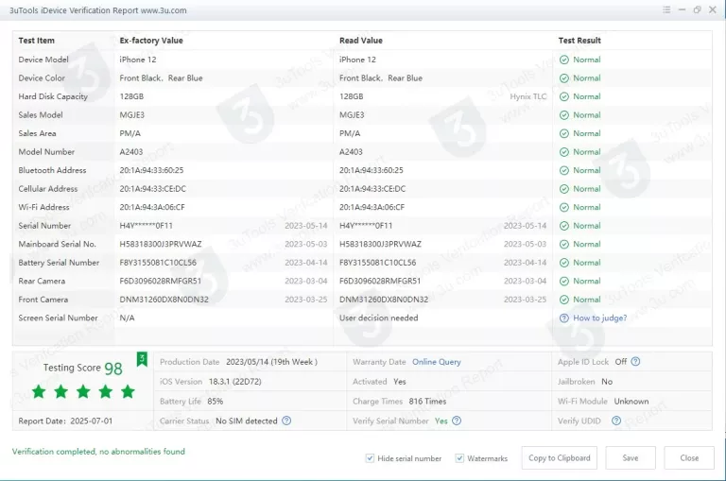This screenshot has width=726, height=481.
Task: Click Normal check icon in Sales Model row
Action: (564, 115)
